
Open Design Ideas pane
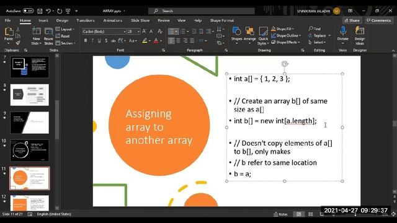360,35
